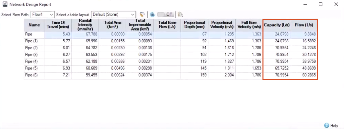Click the table layout editor icon

click(x=143, y=15)
